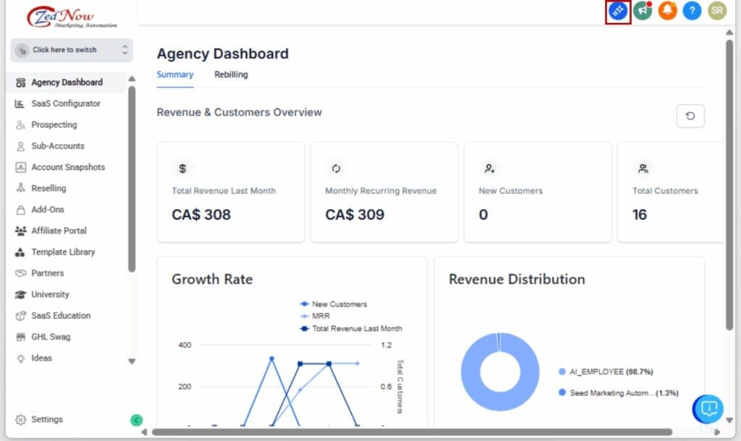Open the Prospecting tool
The image size is (741, 441).
pos(56,124)
